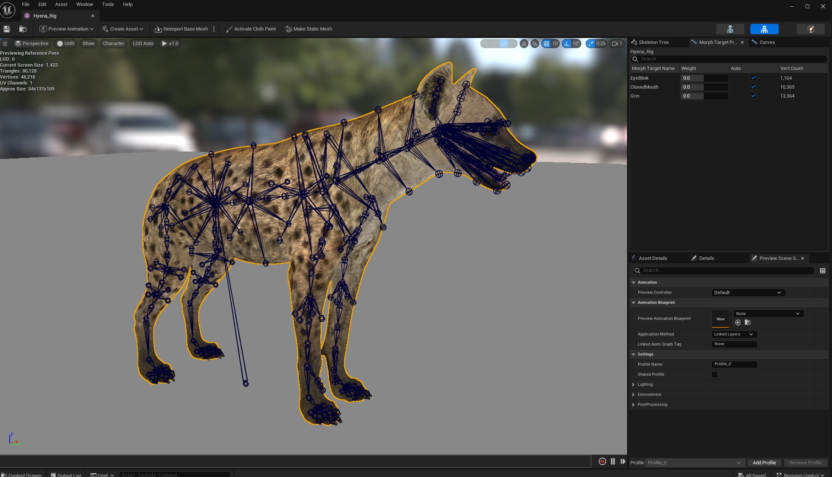Open Unlit shading mode dropdown

point(66,44)
